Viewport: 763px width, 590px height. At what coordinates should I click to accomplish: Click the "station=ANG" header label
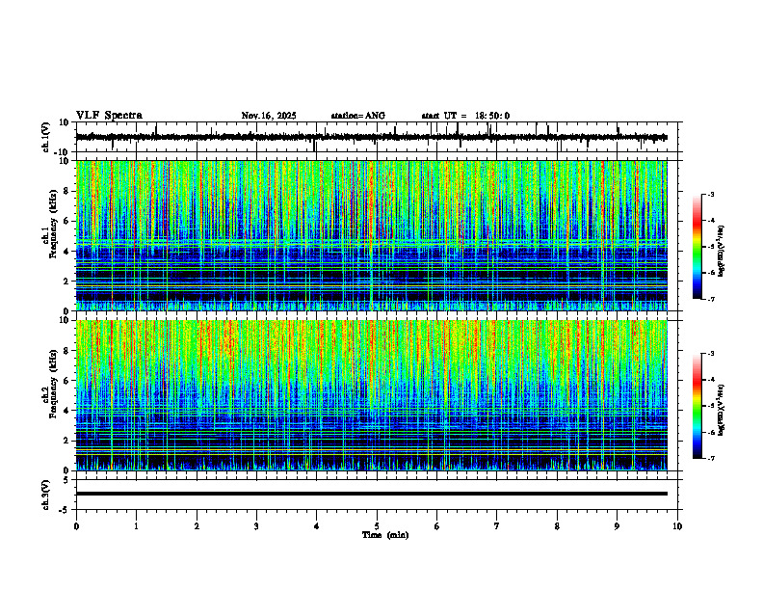click(358, 116)
